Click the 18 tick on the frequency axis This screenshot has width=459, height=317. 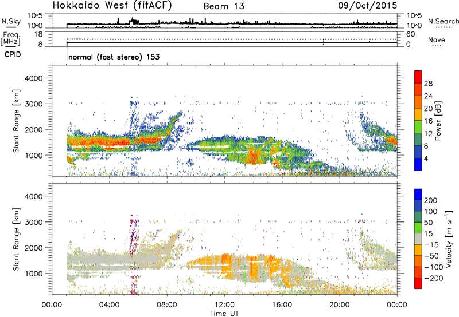(x=38, y=34)
